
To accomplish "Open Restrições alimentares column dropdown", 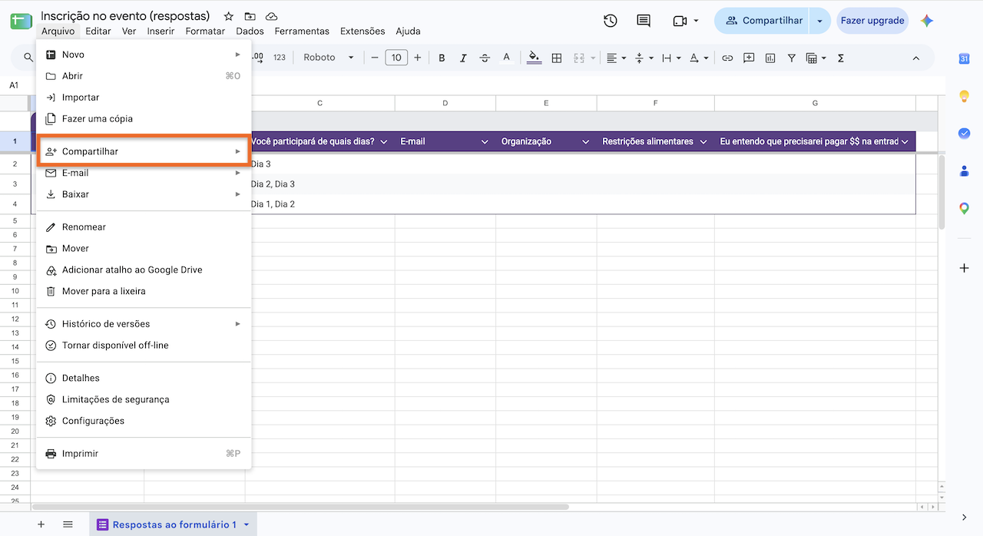I will click(703, 141).
